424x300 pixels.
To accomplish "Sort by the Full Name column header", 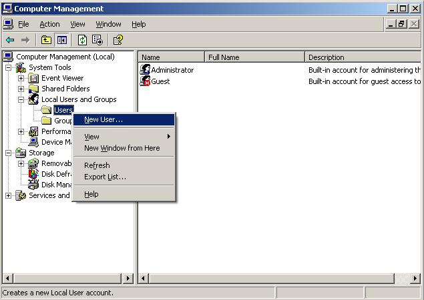I will 254,57.
